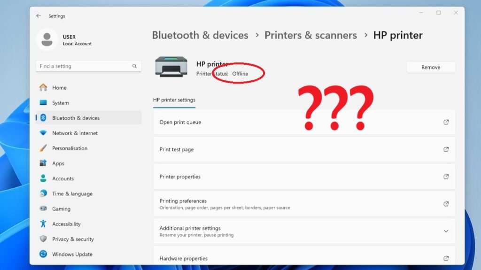Select the Network & internet Wi-Fi icon
The height and width of the screenshot is (270, 481).
pos(43,133)
